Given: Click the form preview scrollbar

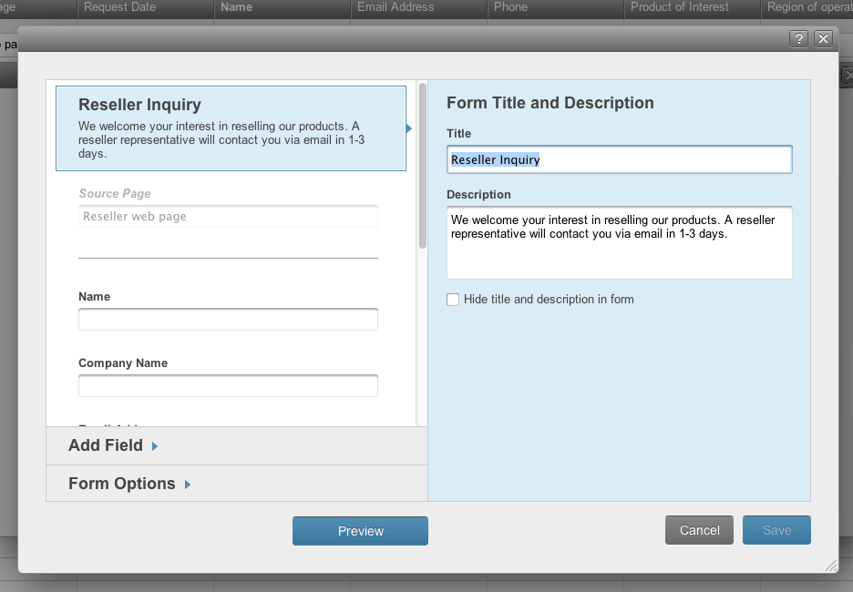Looking at the screenshot, I should click(422, 166).
